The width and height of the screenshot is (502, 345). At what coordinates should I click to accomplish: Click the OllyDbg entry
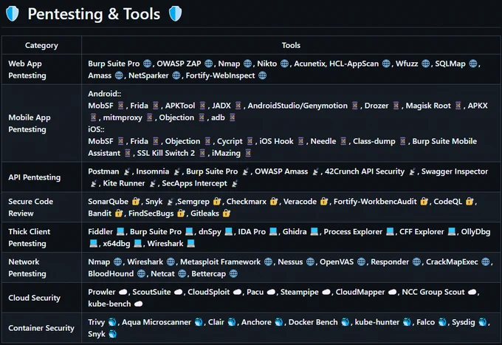(x=475, y=232)
